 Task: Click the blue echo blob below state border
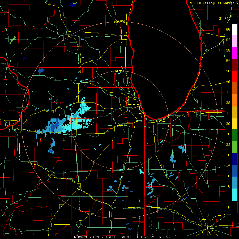coord(41,71)
